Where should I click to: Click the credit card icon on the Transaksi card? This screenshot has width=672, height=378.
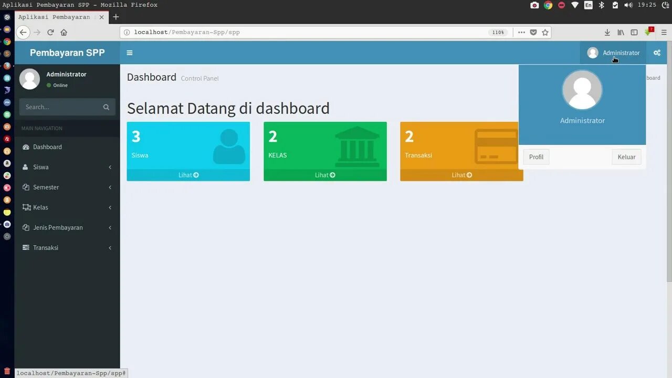[x=496, y=146]
